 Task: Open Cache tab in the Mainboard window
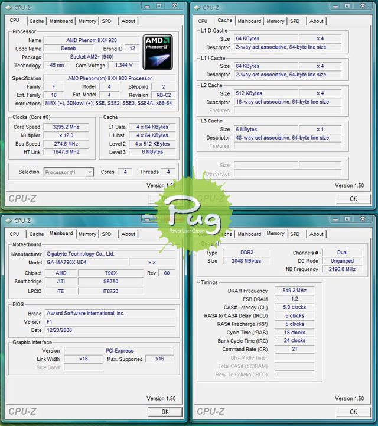point(37,234)
